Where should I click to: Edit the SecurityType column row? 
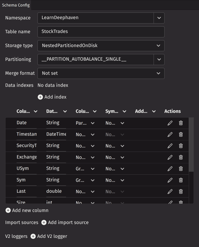tap(170, 146)
